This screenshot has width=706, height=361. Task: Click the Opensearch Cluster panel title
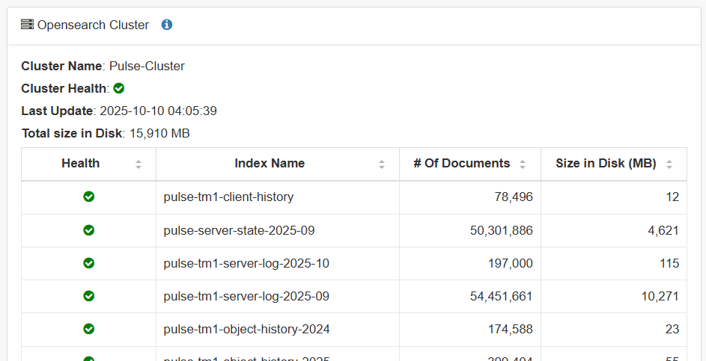click(93, 25)
